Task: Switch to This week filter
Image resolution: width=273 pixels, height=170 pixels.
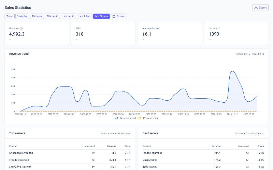Action: (x=37, y=16)
